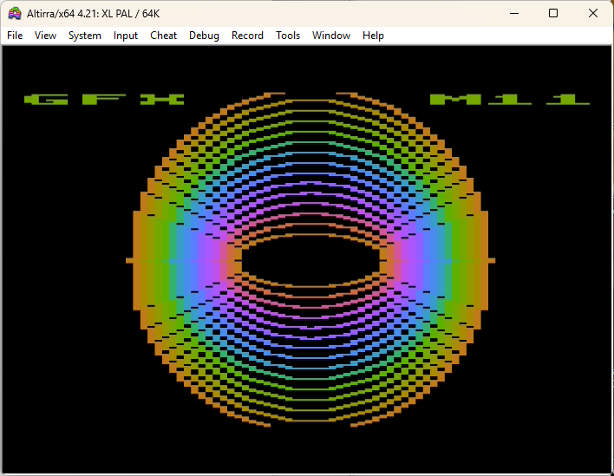614x476 pixels.
Task: Open the Window menu
Action: tap(331, 36)
